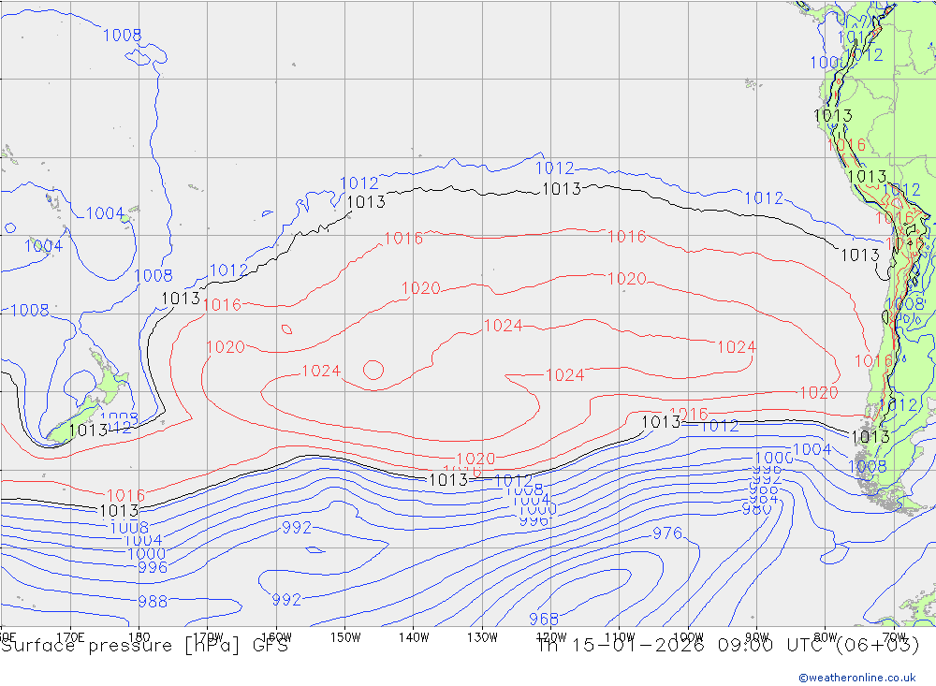Click the 1008 label at top left

point(122,36)
